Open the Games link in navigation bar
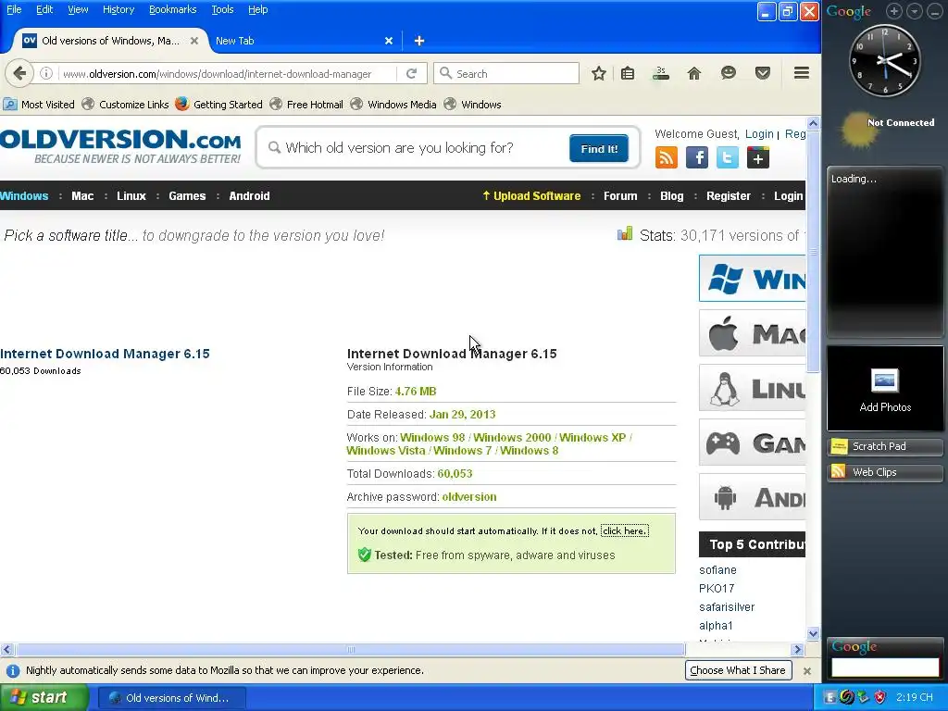Screen dimensions: 948x711 coord(187,196)
